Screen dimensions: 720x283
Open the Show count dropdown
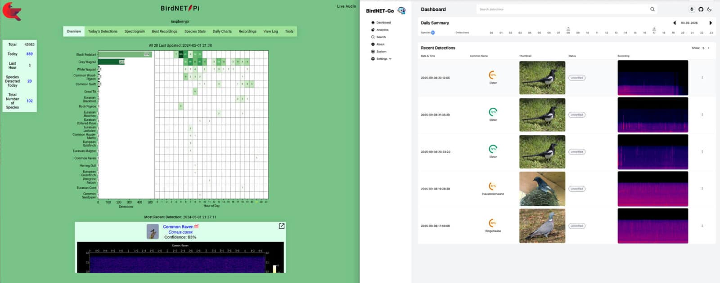click(x=706, y=48)
